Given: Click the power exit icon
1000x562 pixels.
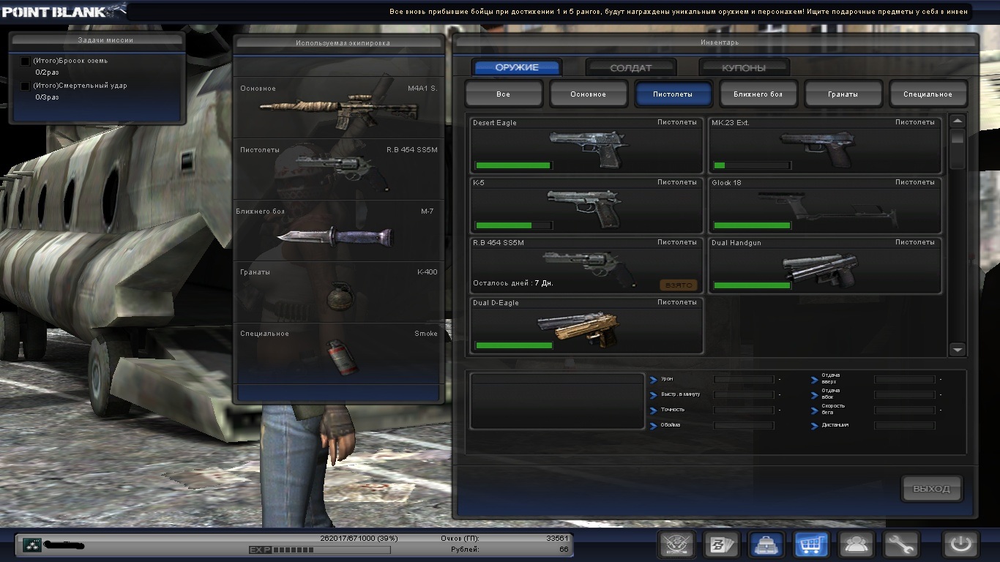Looking at the screenshot, I should (x=960, y=544).
